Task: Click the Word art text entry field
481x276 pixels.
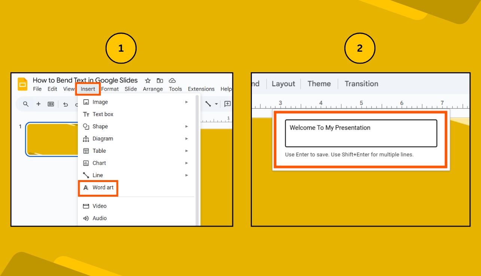Action: [361, 133]
